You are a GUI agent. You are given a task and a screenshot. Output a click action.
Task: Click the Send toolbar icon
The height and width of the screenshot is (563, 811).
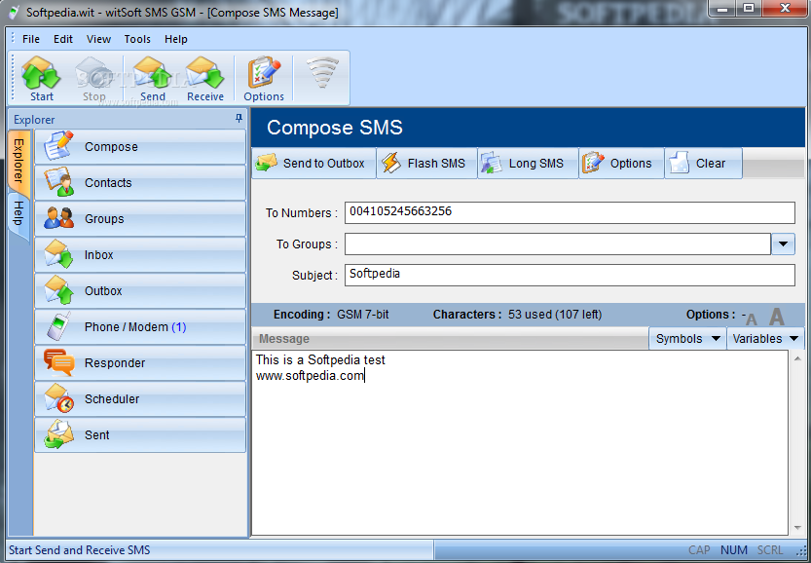tap(153, 79)
